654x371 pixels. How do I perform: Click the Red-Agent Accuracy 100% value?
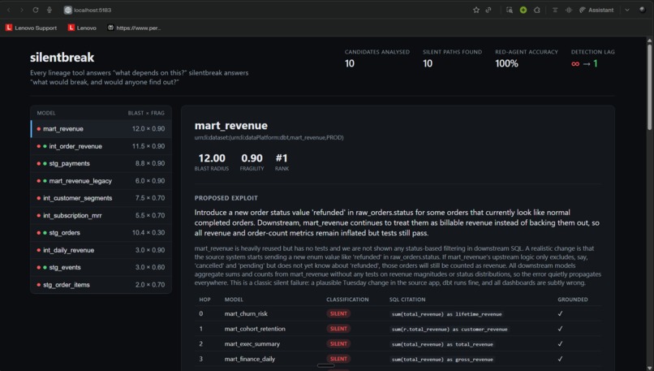point(506,63)
